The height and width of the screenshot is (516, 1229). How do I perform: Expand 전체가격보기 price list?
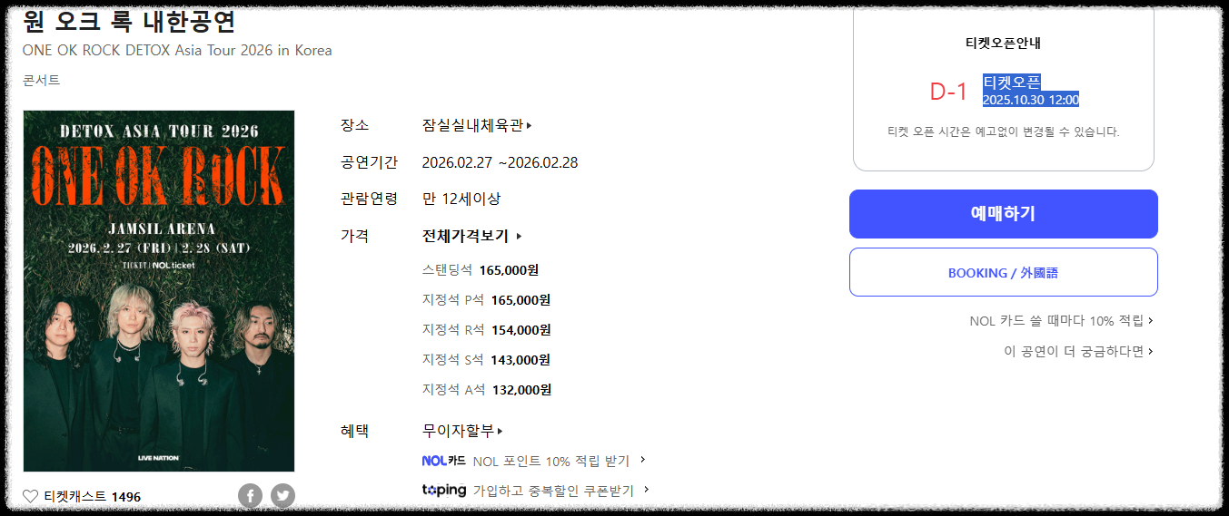click(x=471, y=236)
